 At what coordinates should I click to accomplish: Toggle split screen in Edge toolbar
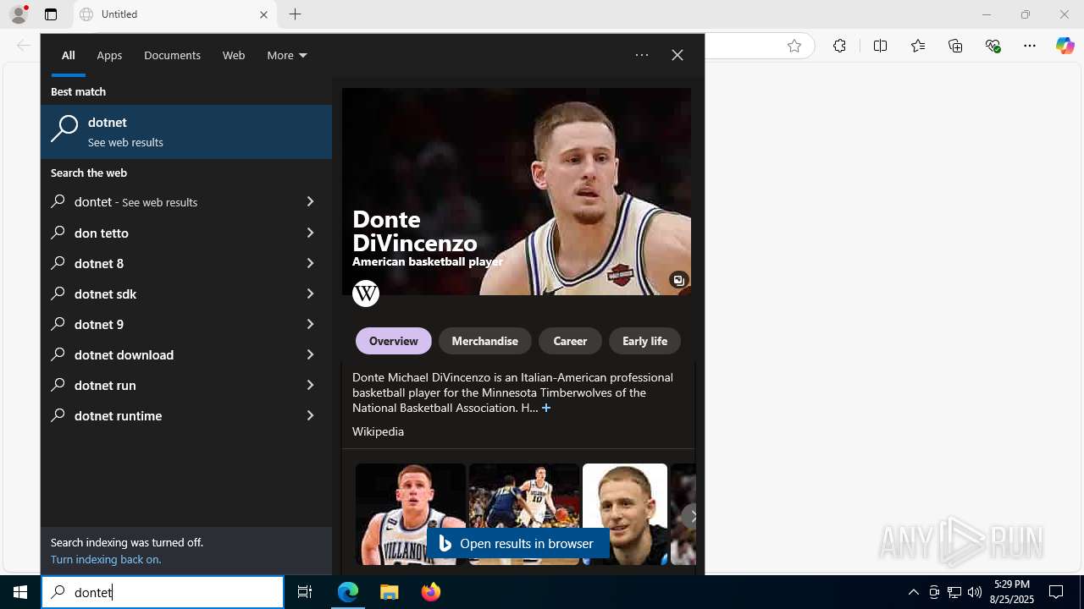[880, 46]
